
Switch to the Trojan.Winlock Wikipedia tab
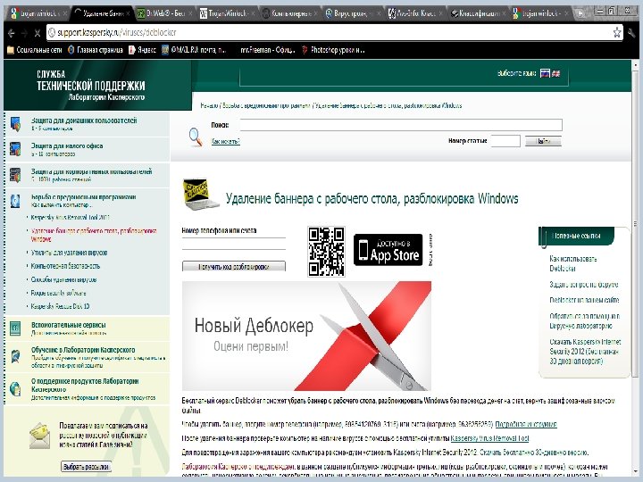click(226, 13)
